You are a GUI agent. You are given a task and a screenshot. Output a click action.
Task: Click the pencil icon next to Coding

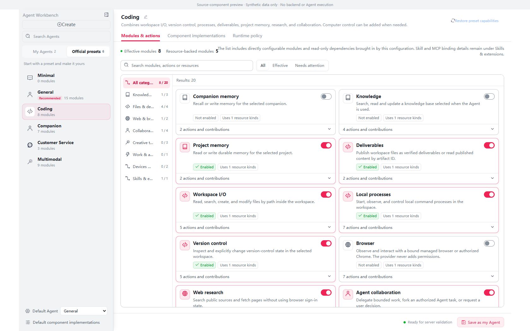145,17
